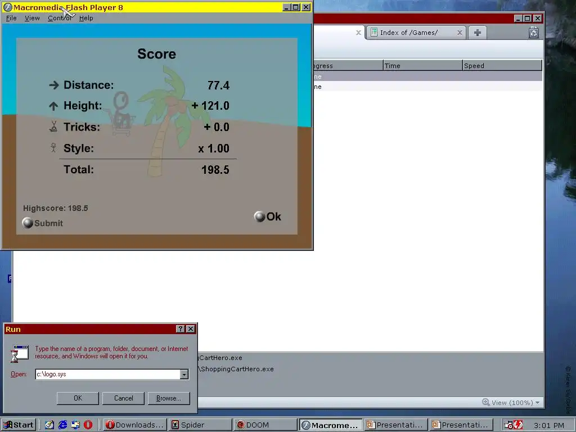Launch Opera from quick launch

tap(88, 425)
